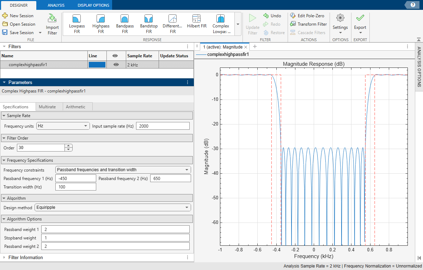Click the help question mark button
Image resolution: width=423 pixels, height=270 pixels.
point(412,5)
